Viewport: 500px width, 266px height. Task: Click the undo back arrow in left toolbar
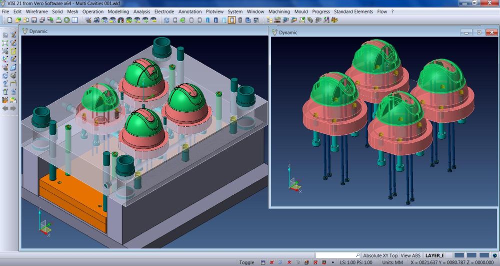point(5,108)
